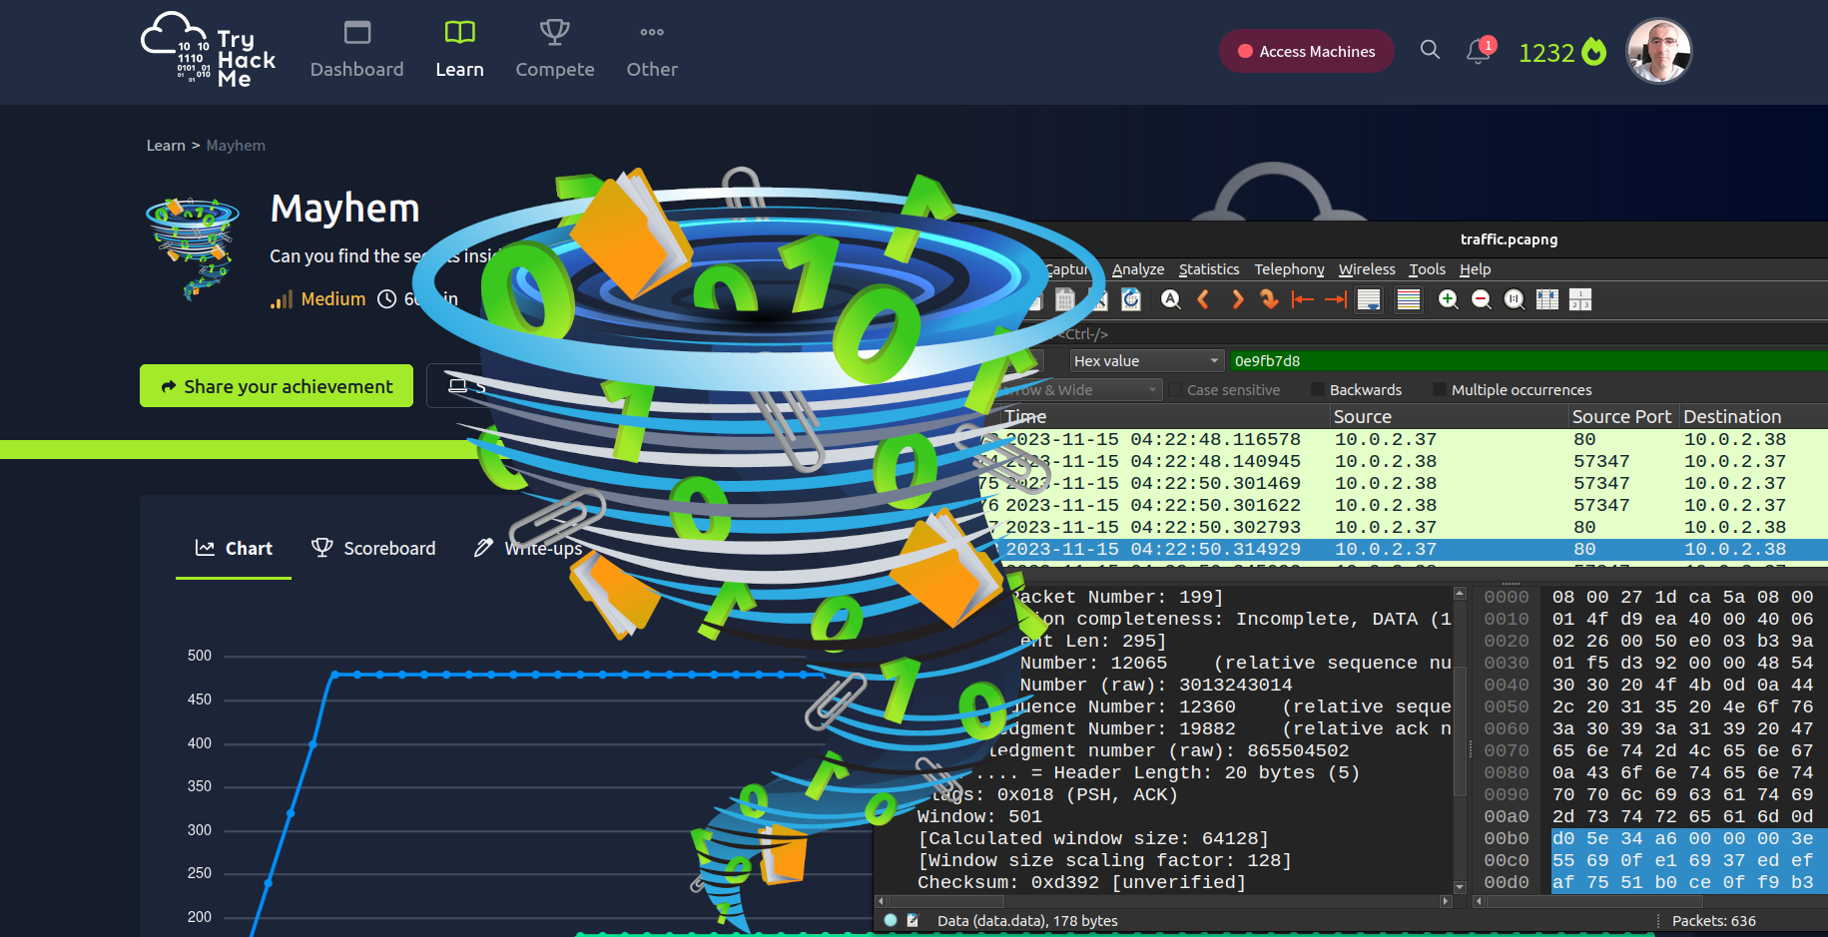
Task: Enable the Backwards checkbox
Action: 1318,390
